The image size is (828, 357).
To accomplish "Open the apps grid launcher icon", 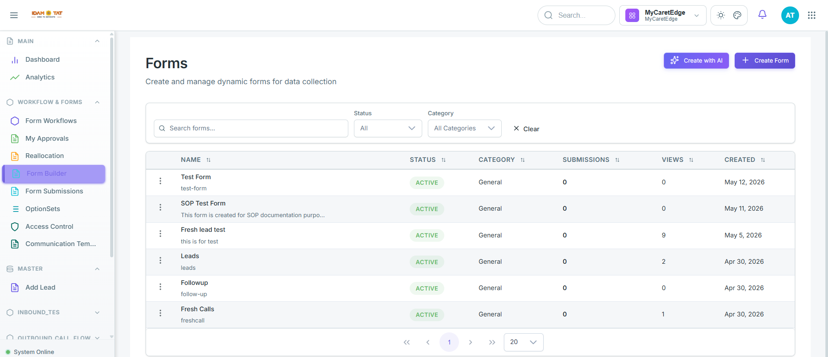I will coord(812,15).
